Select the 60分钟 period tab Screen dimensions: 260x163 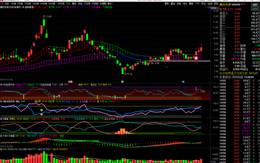click(43, 4)
